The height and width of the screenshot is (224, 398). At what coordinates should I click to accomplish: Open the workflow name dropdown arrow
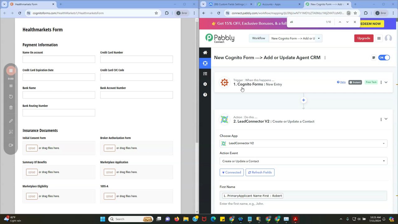(319, 38)
